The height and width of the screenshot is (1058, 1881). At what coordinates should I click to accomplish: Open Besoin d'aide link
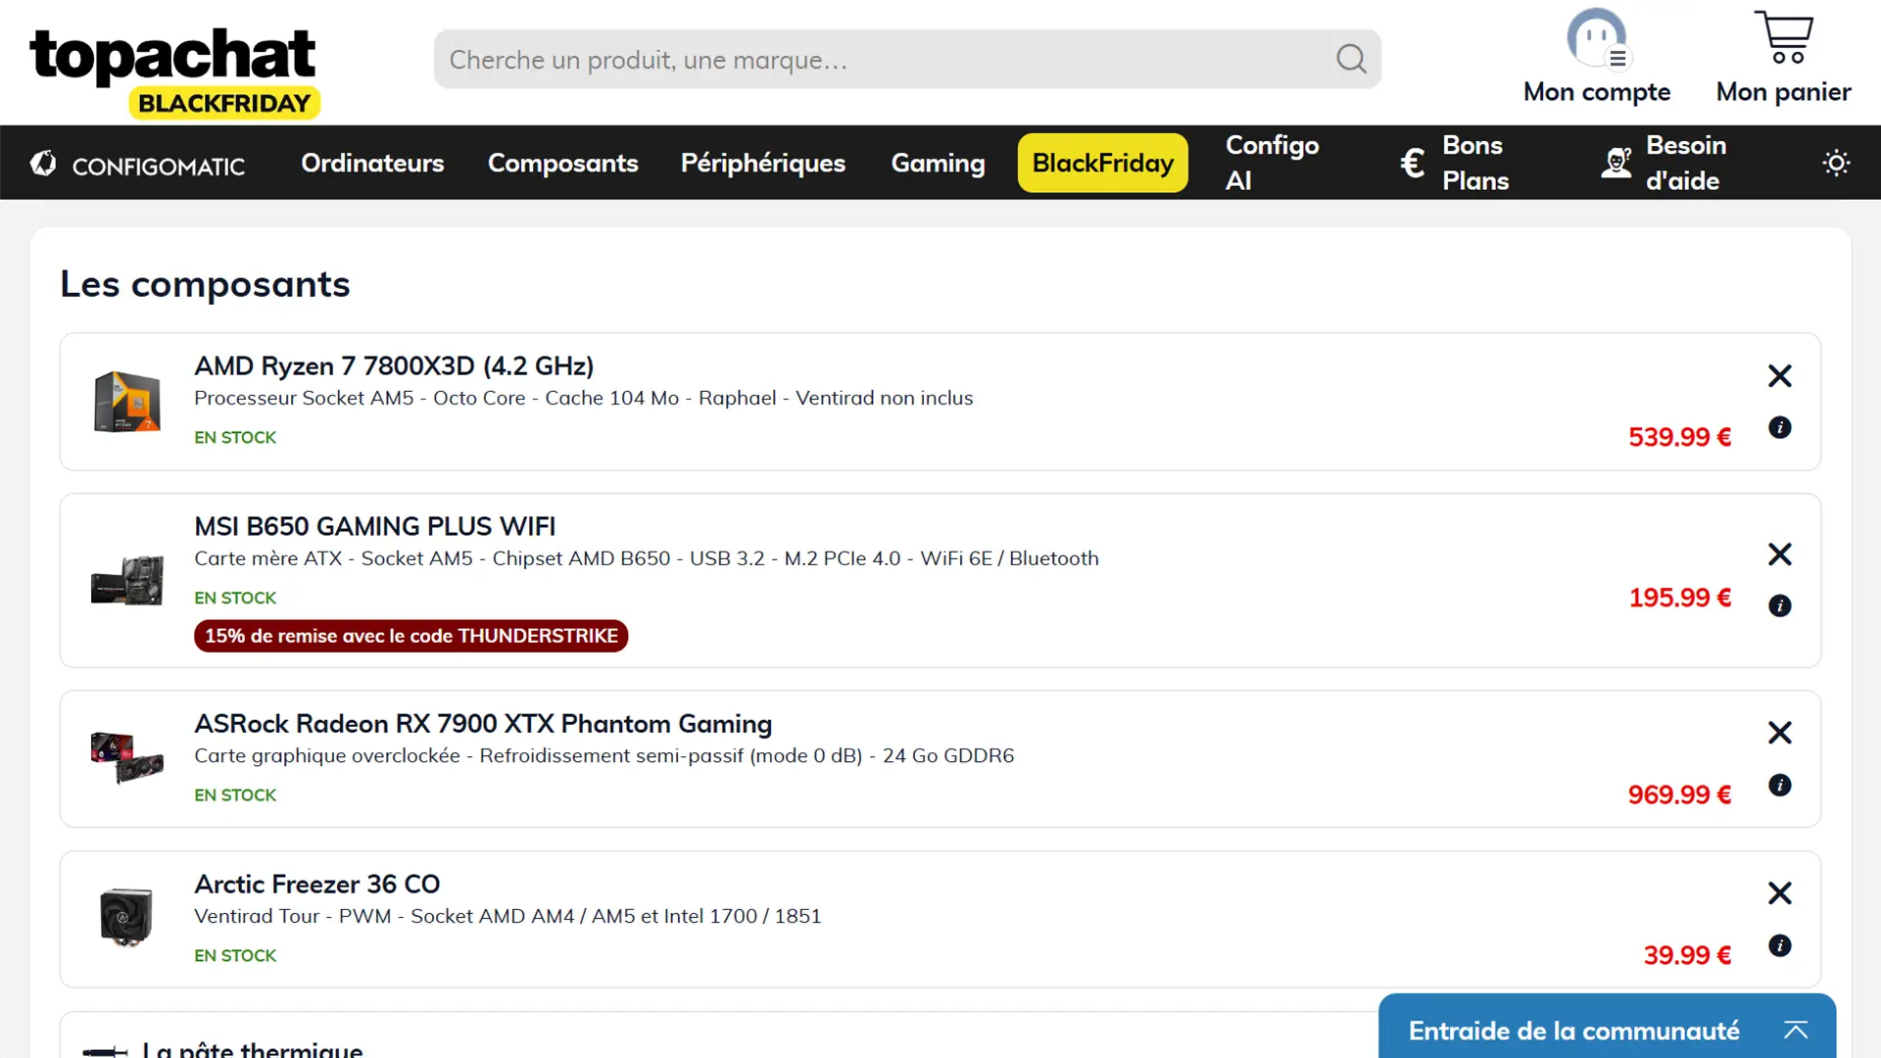[x=1685, y=163]
